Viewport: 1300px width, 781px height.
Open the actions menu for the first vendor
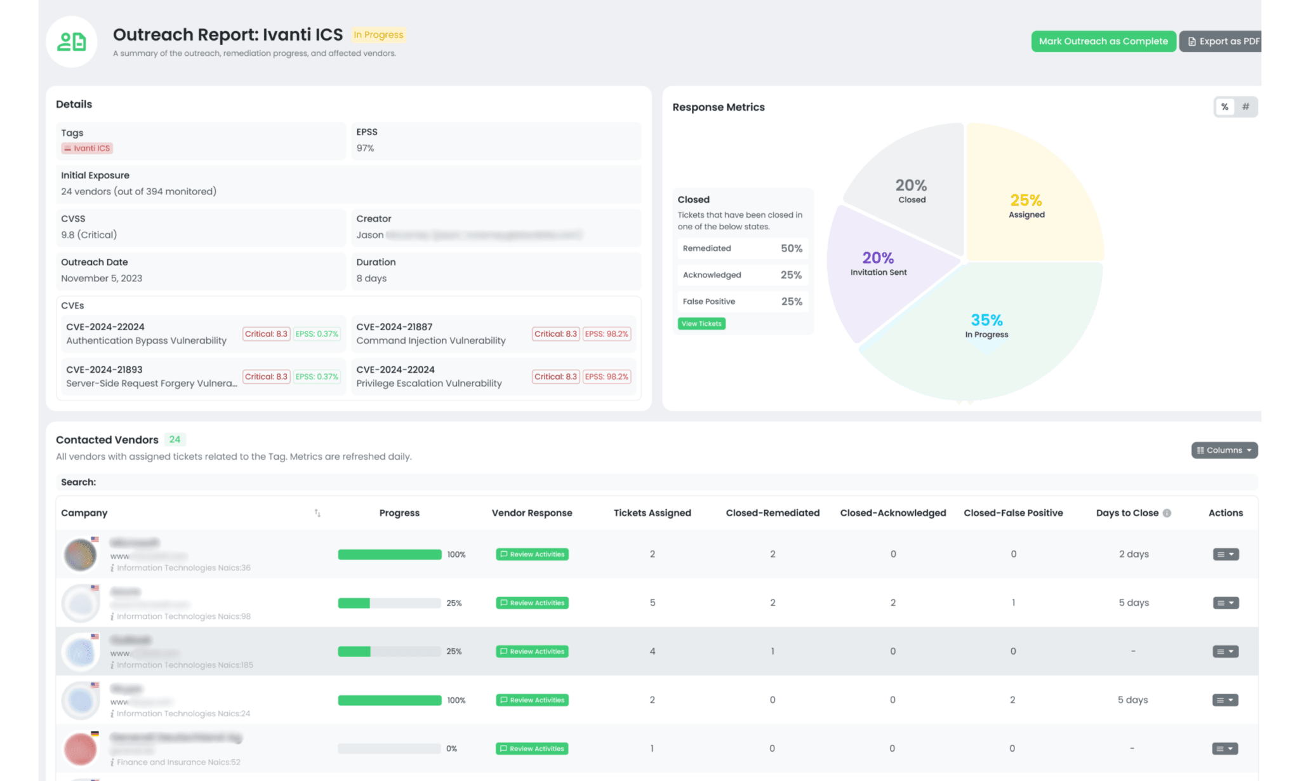(1225, 554)
